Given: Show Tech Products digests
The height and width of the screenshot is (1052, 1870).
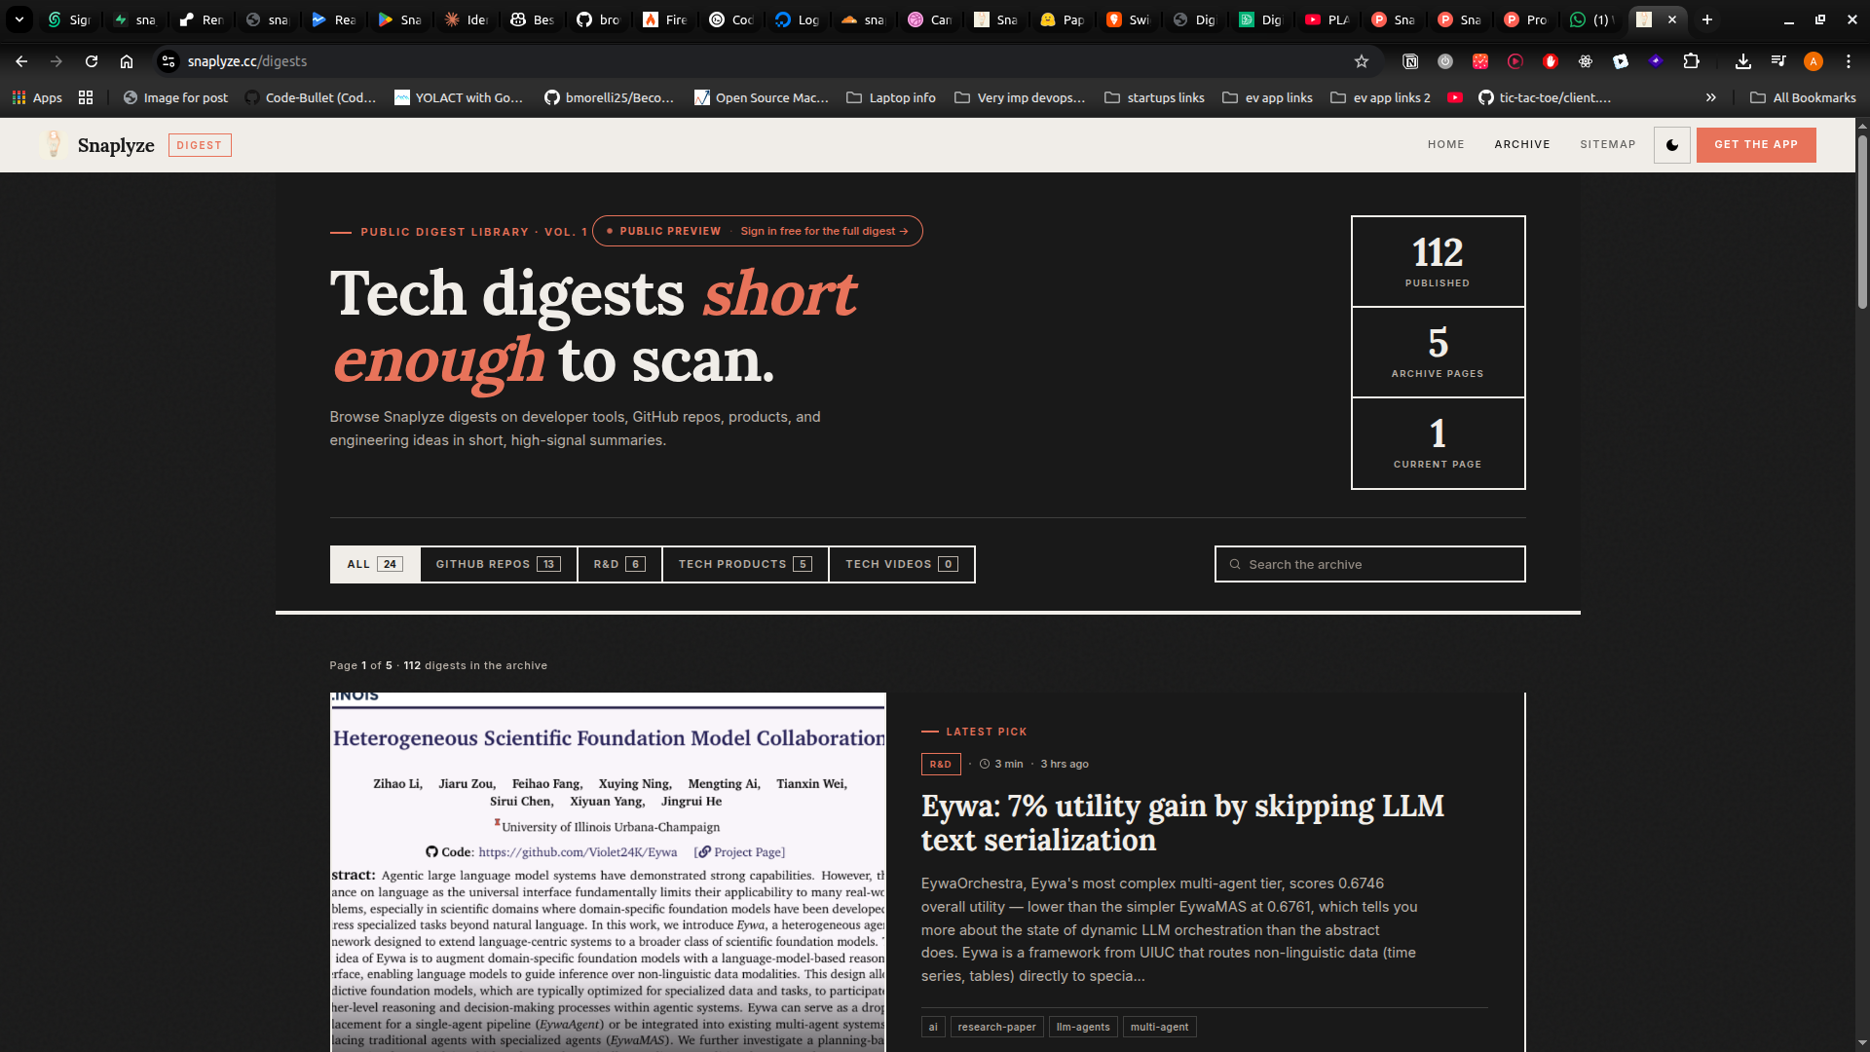Looking at the screenshot, I should [745, 564].
